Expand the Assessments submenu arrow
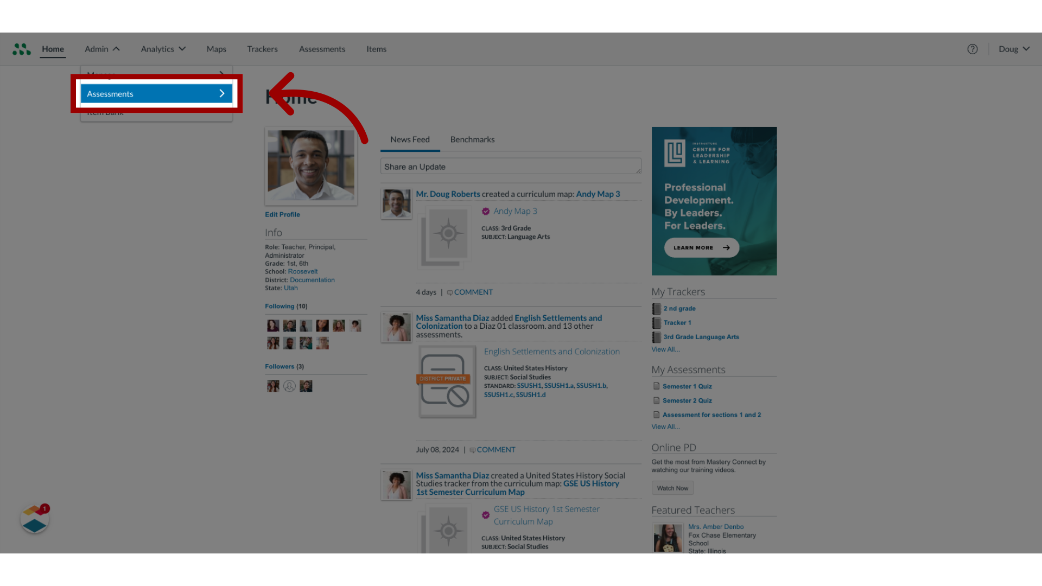Image resolution: width=1042 pixels, height=586 pixels. pyautogui.click(x=222, y=94)
